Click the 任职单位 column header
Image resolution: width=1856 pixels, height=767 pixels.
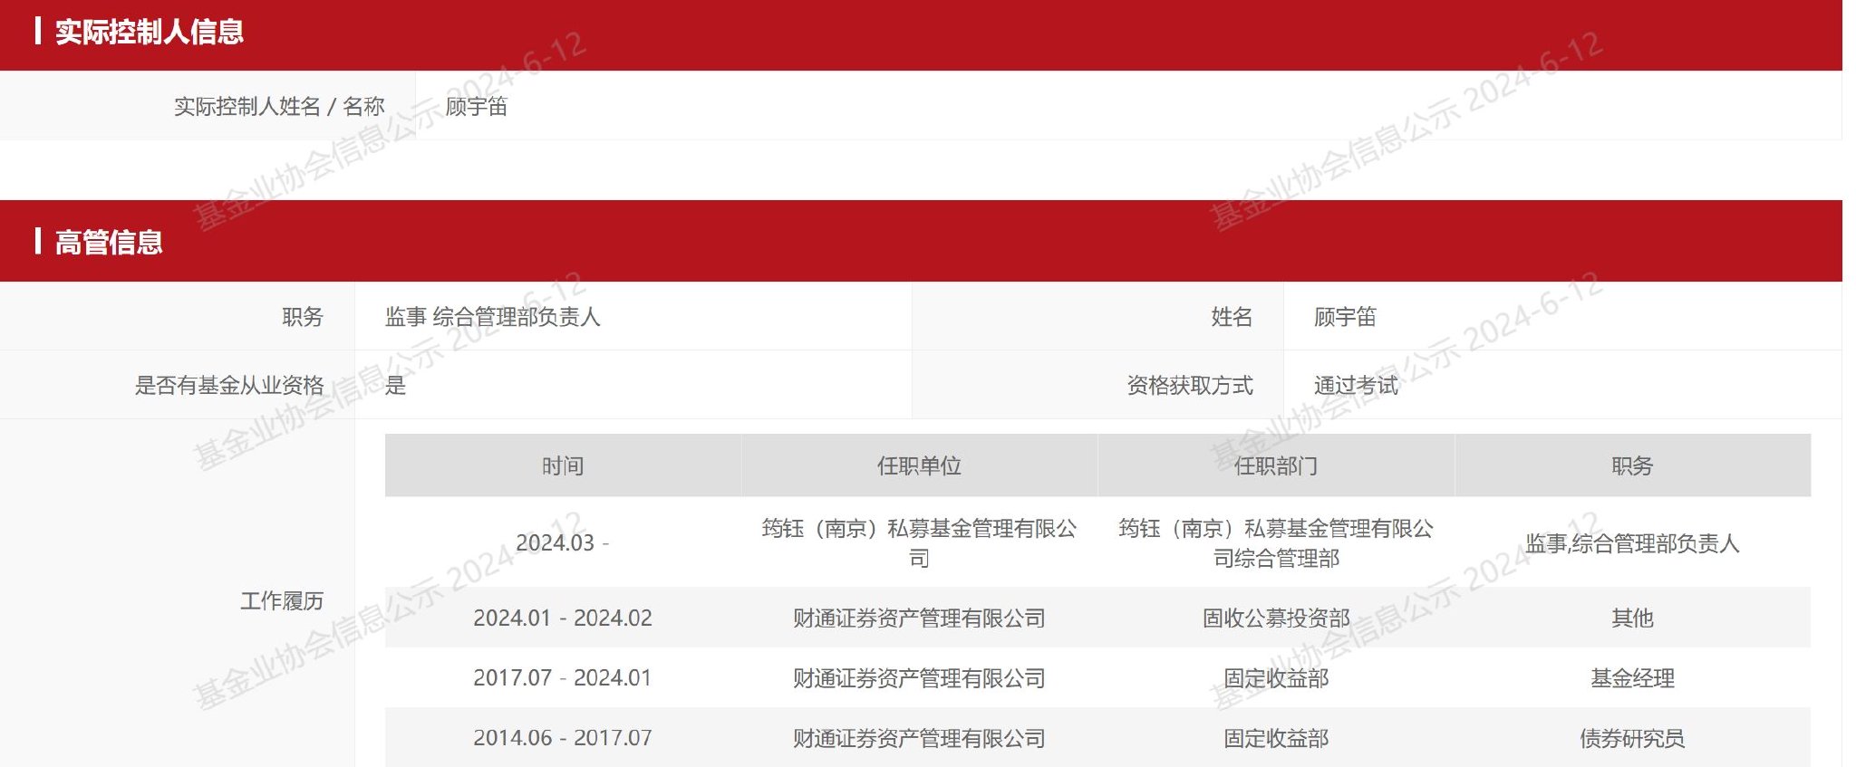click(x=920, y=465)
